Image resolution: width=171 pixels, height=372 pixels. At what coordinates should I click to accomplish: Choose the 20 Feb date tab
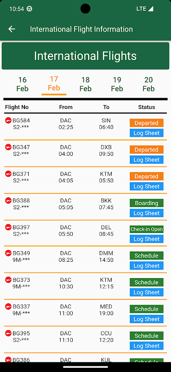(149, 84)
